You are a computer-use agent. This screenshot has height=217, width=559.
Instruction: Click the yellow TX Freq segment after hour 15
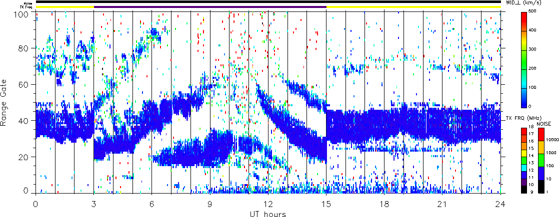[413, 7]
